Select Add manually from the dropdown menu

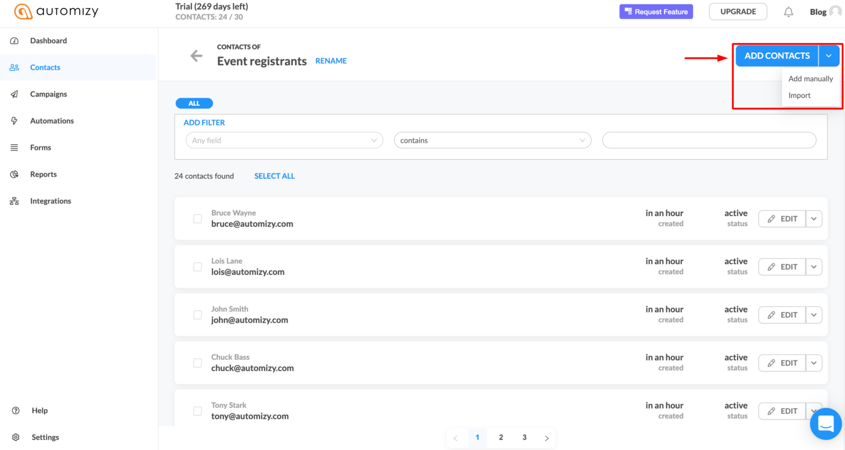click(x=811, y=79)
